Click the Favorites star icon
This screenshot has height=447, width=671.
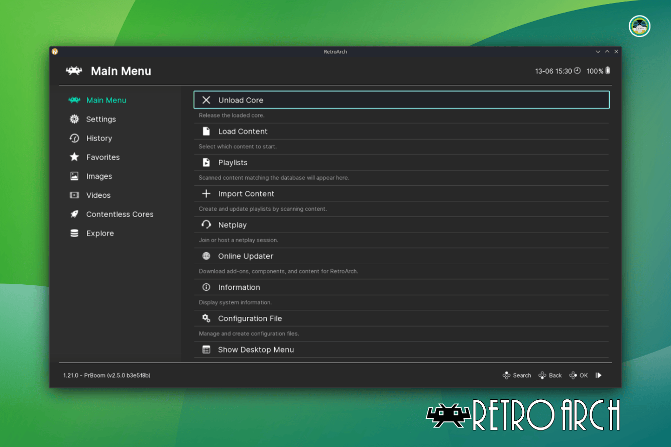(x=74, y=157)
